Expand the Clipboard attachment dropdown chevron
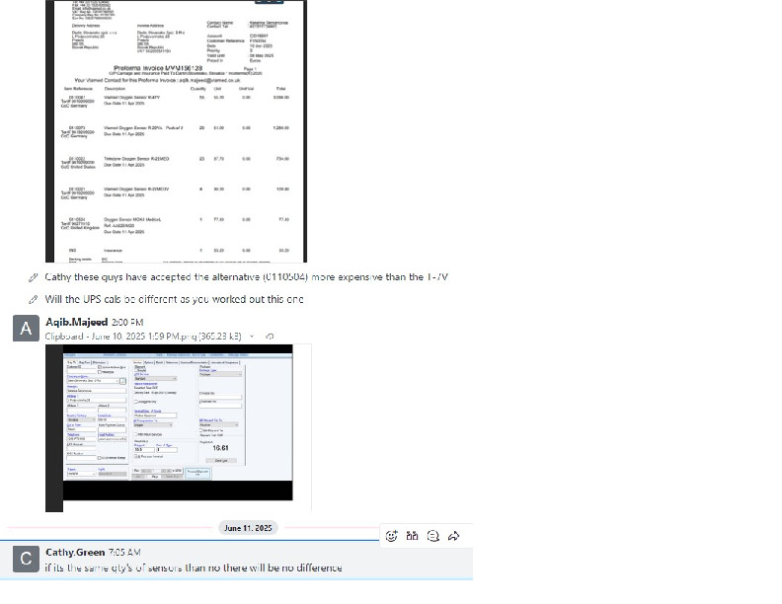This screenshot has width=782, height=604. pyautogui.click(x=254, y=337)
